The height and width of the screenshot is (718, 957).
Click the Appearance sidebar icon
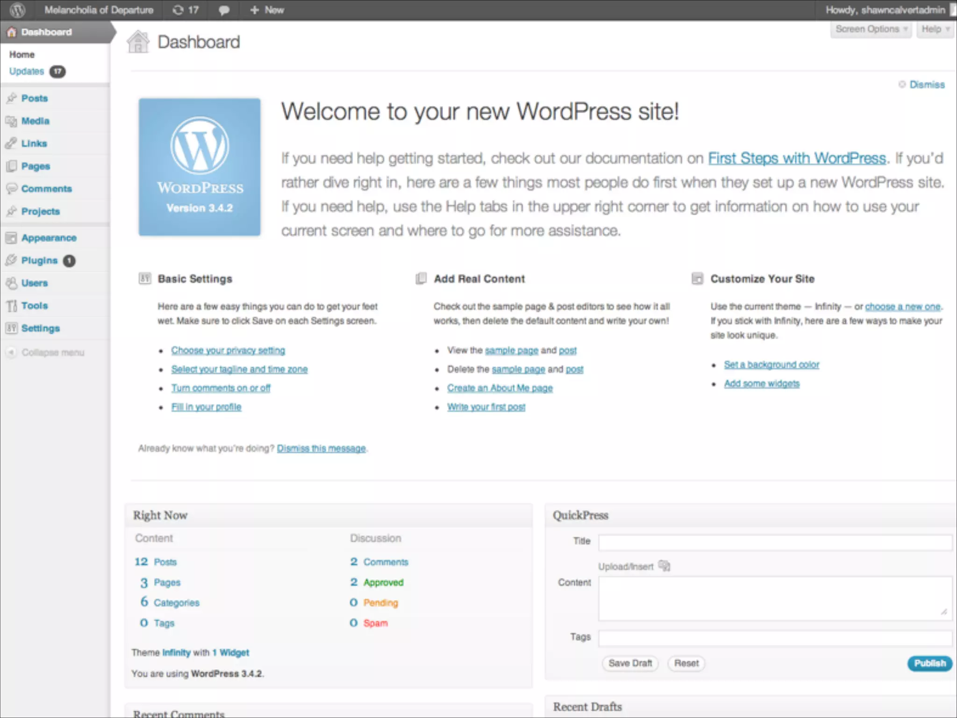(11, 238)
